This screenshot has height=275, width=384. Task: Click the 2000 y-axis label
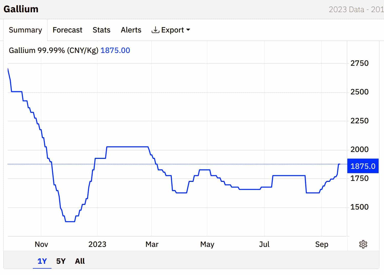(359, 149)
